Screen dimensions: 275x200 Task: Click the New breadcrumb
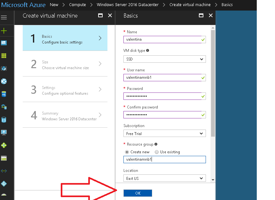click(x=54, y=5)
